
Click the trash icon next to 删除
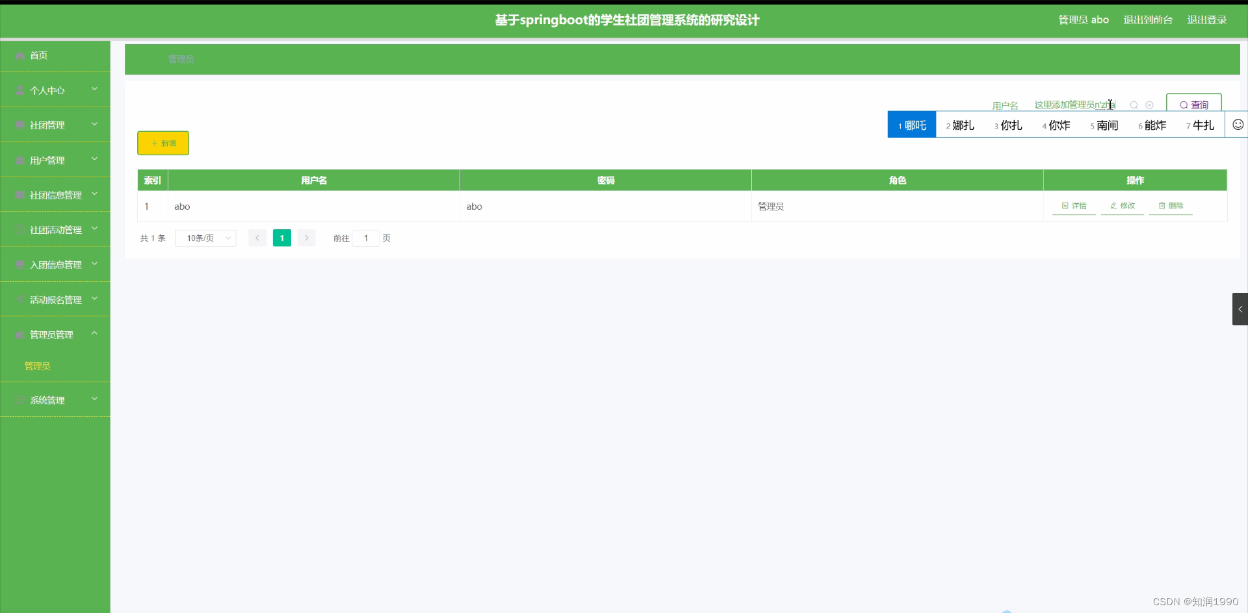point(1162,205)
